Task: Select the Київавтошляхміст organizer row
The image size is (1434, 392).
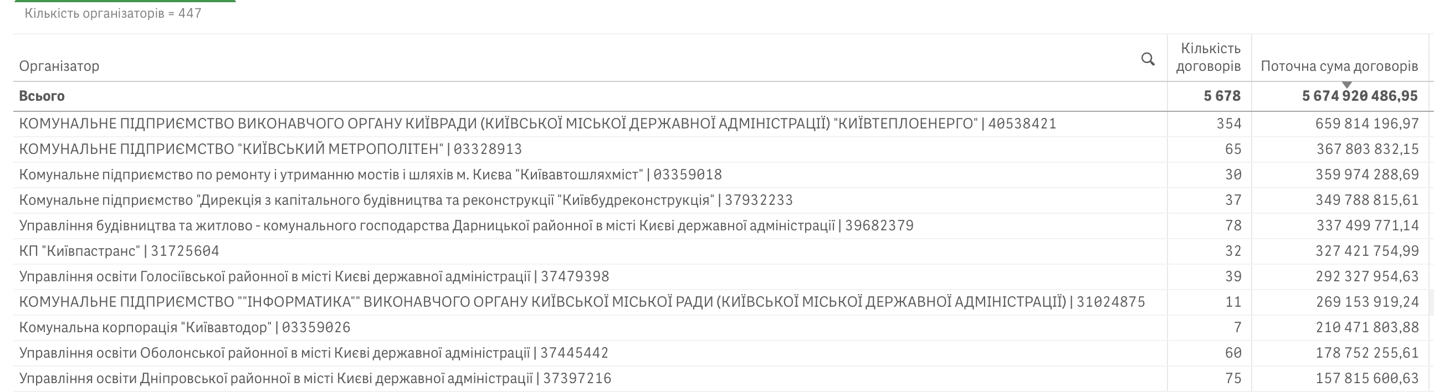Action: click(x=370, y=174)
